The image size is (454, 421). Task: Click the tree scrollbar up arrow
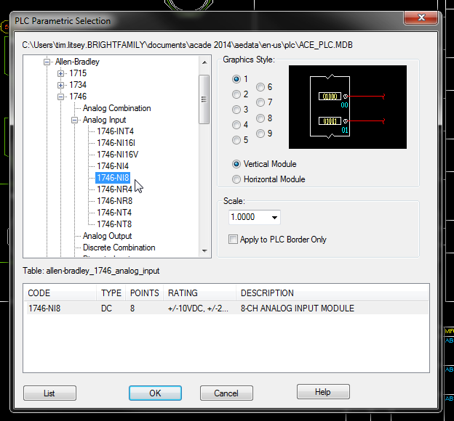204,62
